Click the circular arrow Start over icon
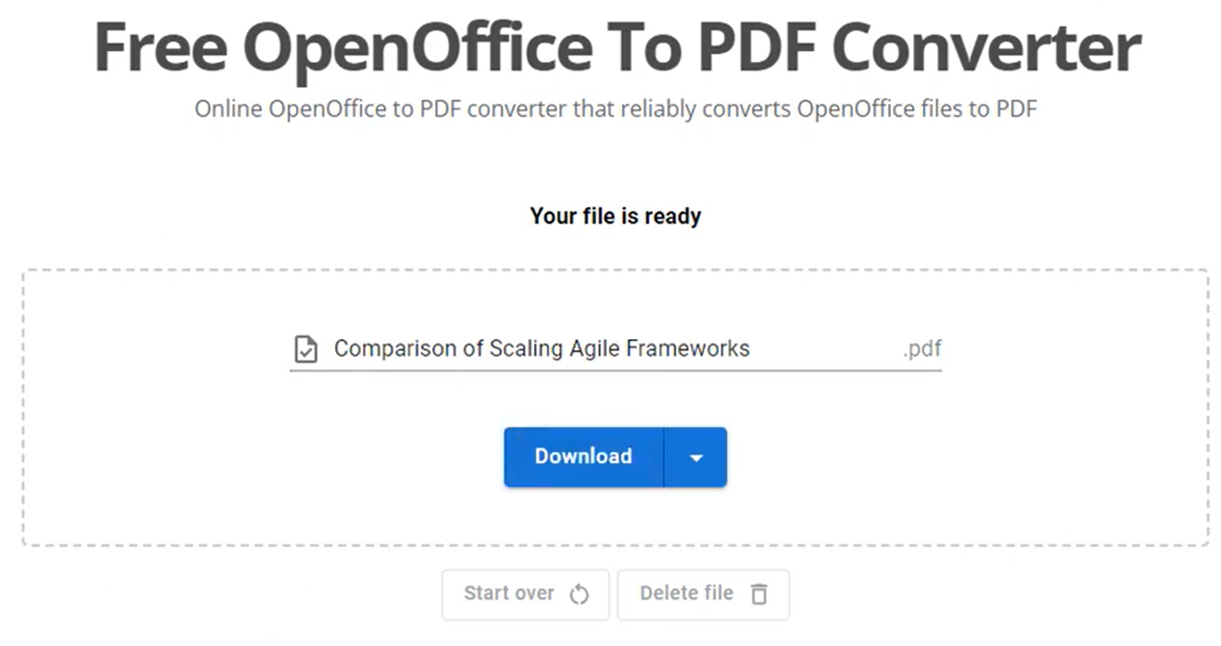The image size is (1221, 646). 580,594
